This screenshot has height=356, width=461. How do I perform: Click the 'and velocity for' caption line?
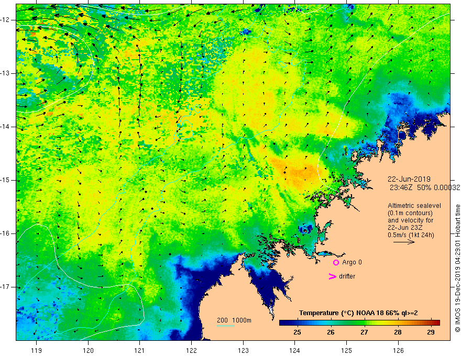pos(410,220)
